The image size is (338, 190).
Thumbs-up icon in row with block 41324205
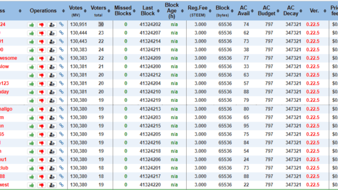coord(32,135)
